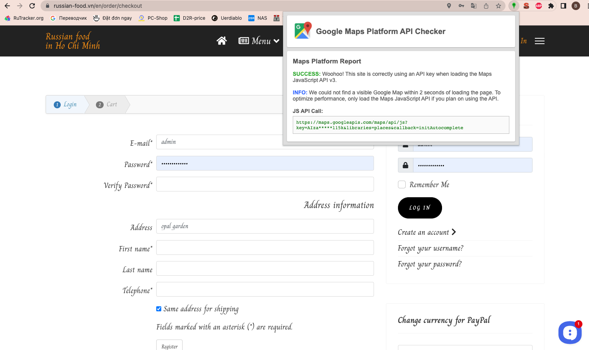Click Forgot your password link
This screenshot has width=589, height=350.
(429, 264)
